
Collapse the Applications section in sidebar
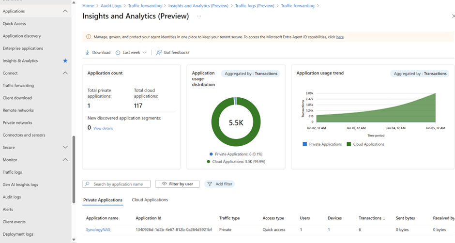(65, 11)
